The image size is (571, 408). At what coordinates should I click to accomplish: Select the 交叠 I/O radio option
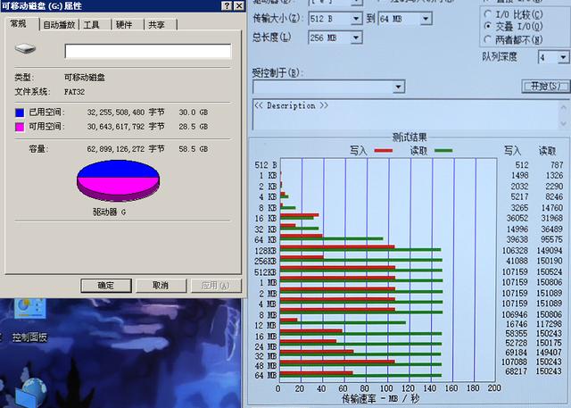[x=487, y=27]
